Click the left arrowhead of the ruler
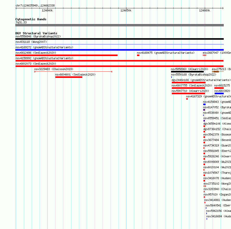Screen dimensions: 231x229 tap(16, 8)
